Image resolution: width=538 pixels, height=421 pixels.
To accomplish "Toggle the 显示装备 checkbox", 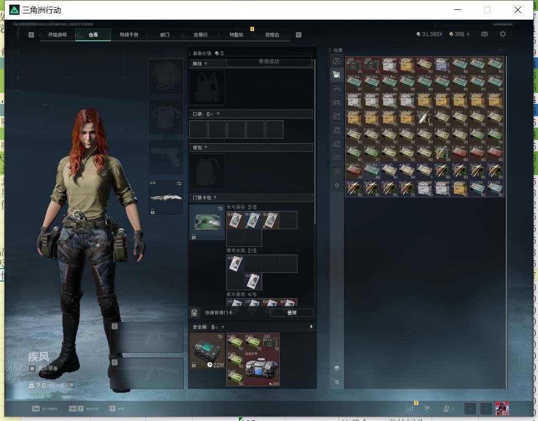I will pos(32,368).
